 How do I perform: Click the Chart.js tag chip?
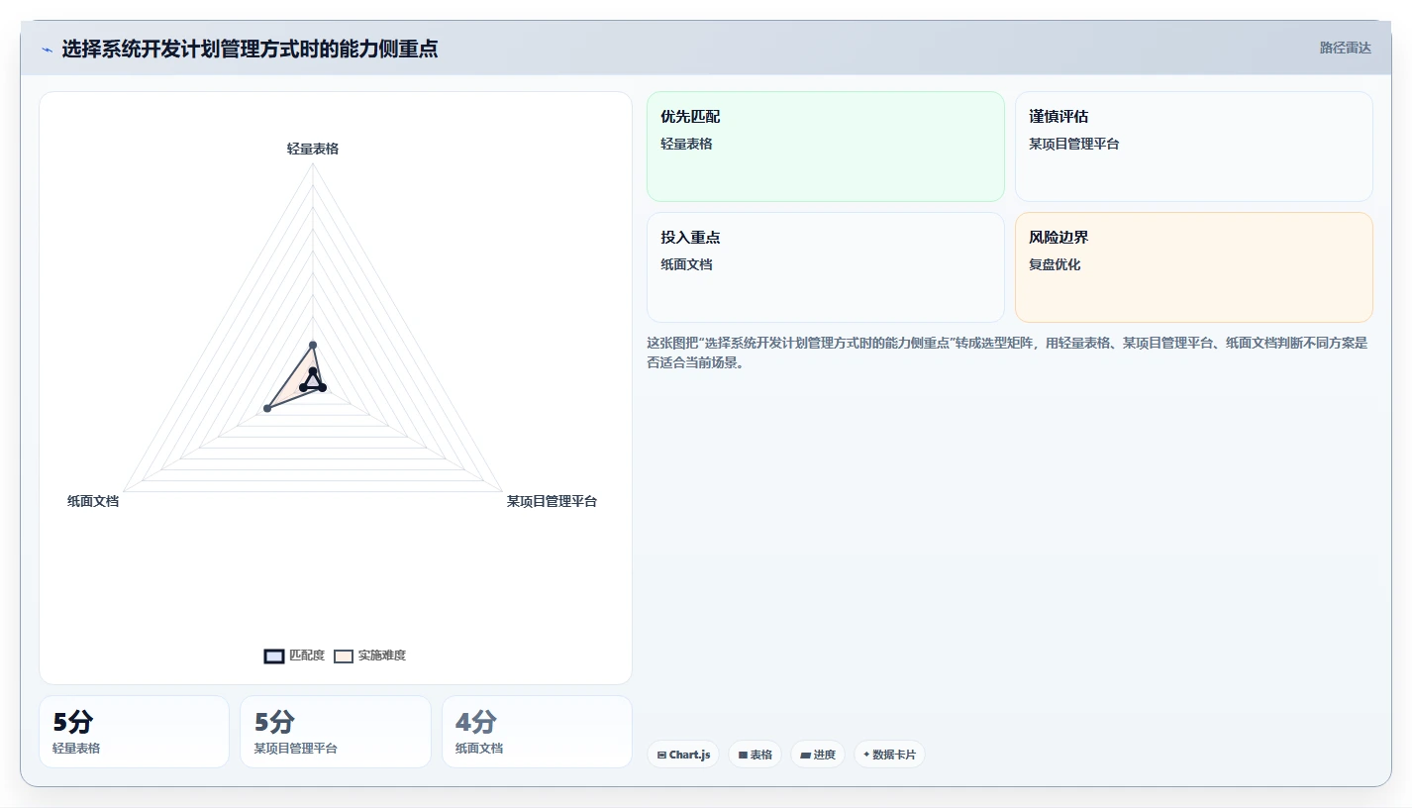tap(683, 755)
